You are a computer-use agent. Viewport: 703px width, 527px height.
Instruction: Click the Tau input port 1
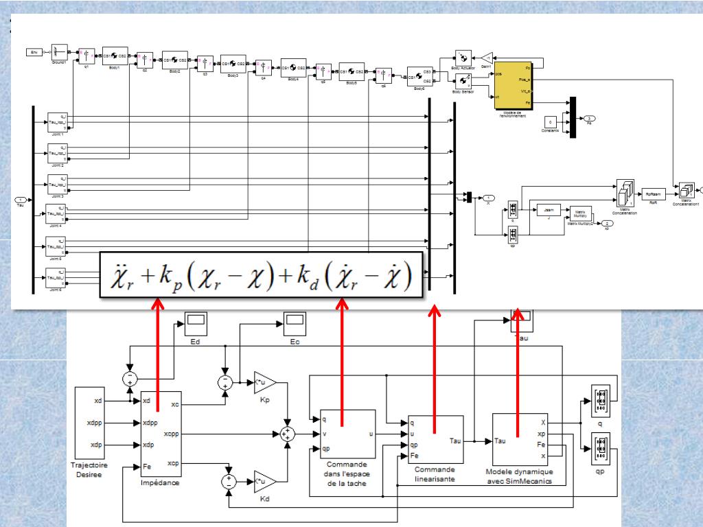coord(21,200)
